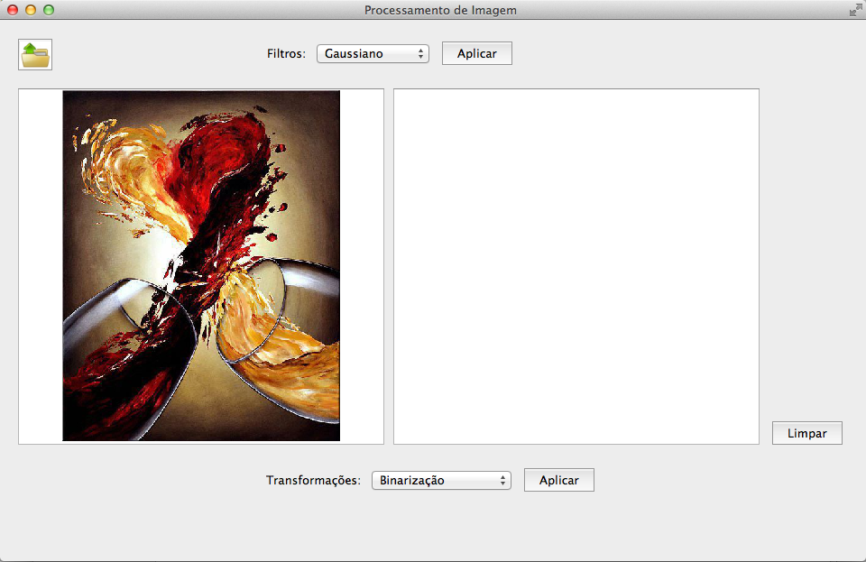Click the Filtros label text

(286, 53)
